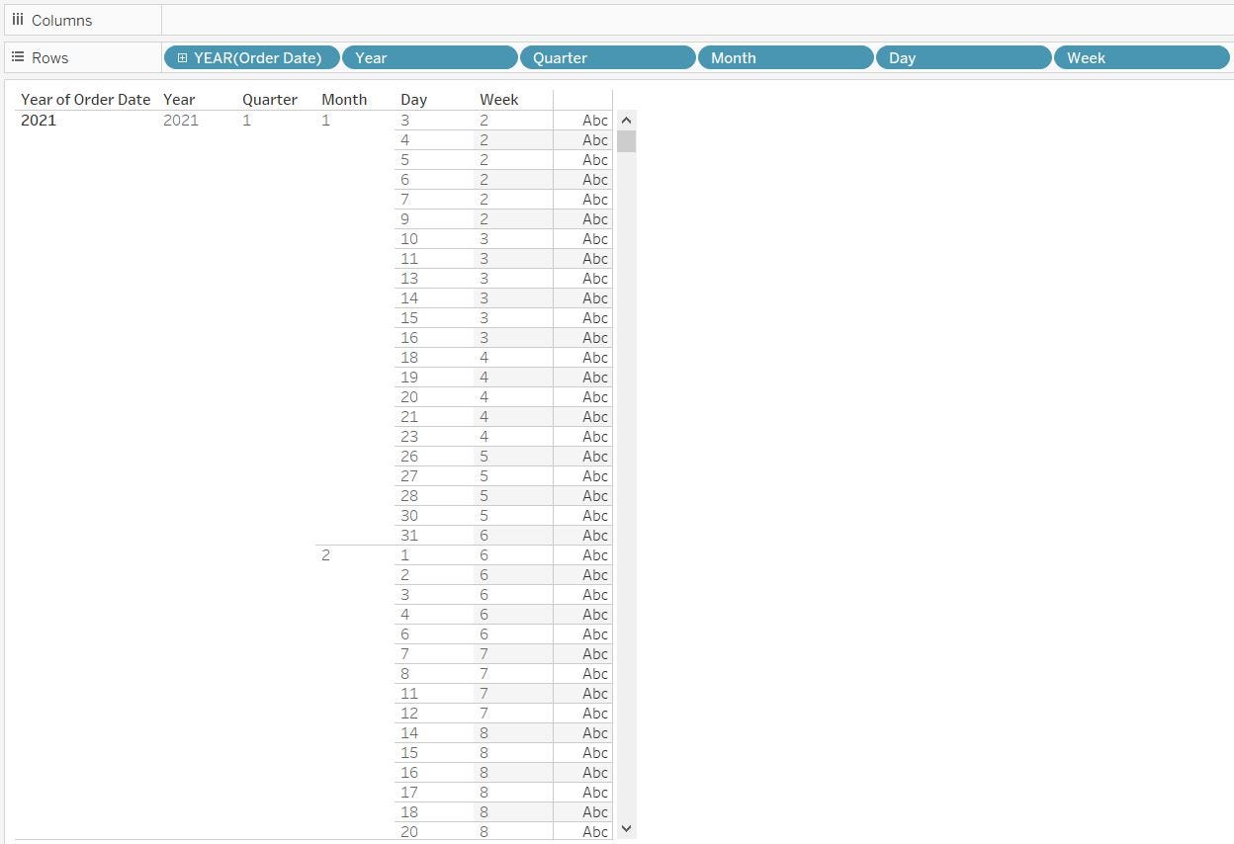The image size is (1234, 844).
Task: Click the scroll-up arrow on the view scrollbar
Action: tap(626, 120)
